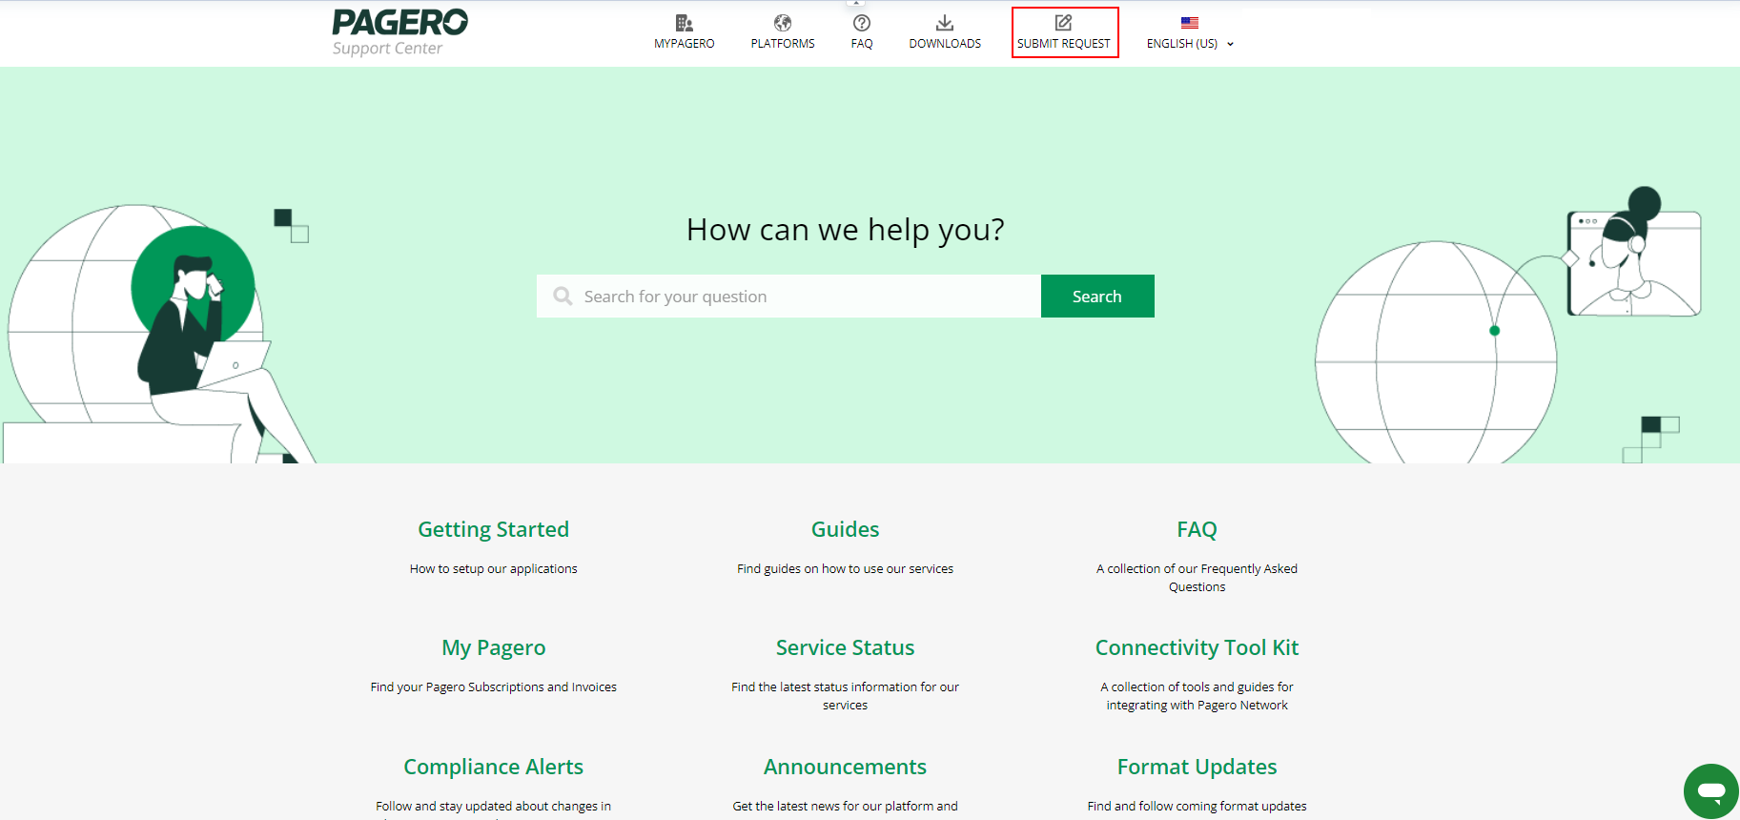This screenshot has height=820, width=1740.
Task: Click the green Search button
Action: pos(1097,297)
